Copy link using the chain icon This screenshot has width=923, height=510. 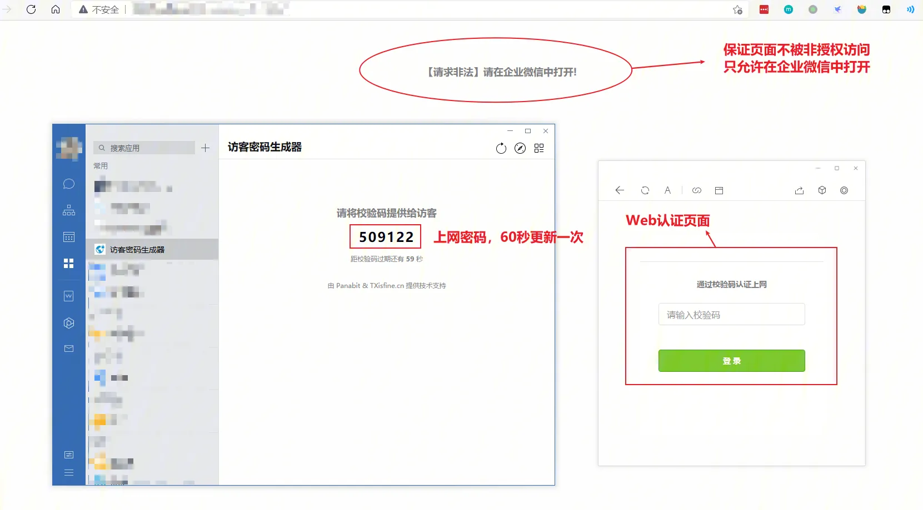[x=697, y=190]
